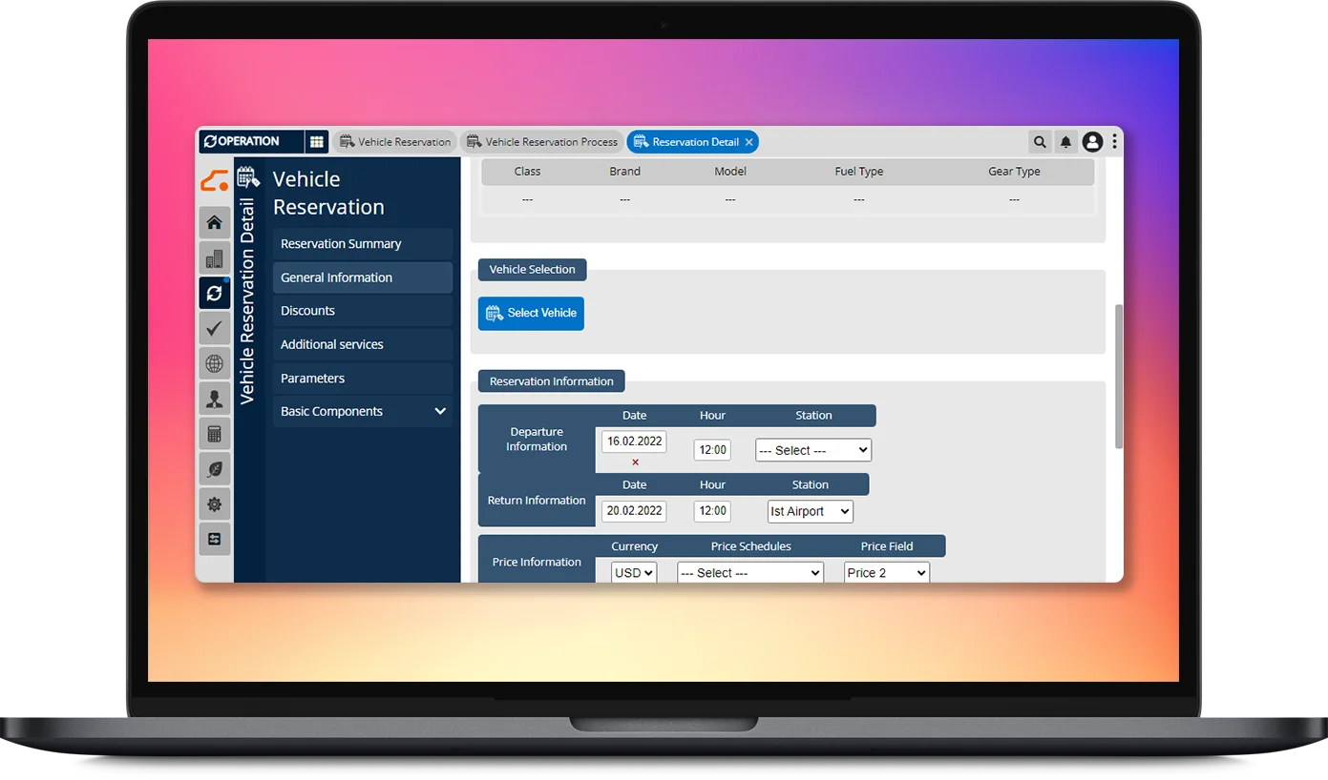Open the Price Field dropdown
This screenshot has width=1328, height=780.
click(887, 572)
